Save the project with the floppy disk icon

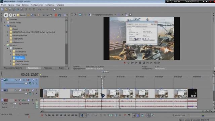pyautogui.click(x=10, y=9)
